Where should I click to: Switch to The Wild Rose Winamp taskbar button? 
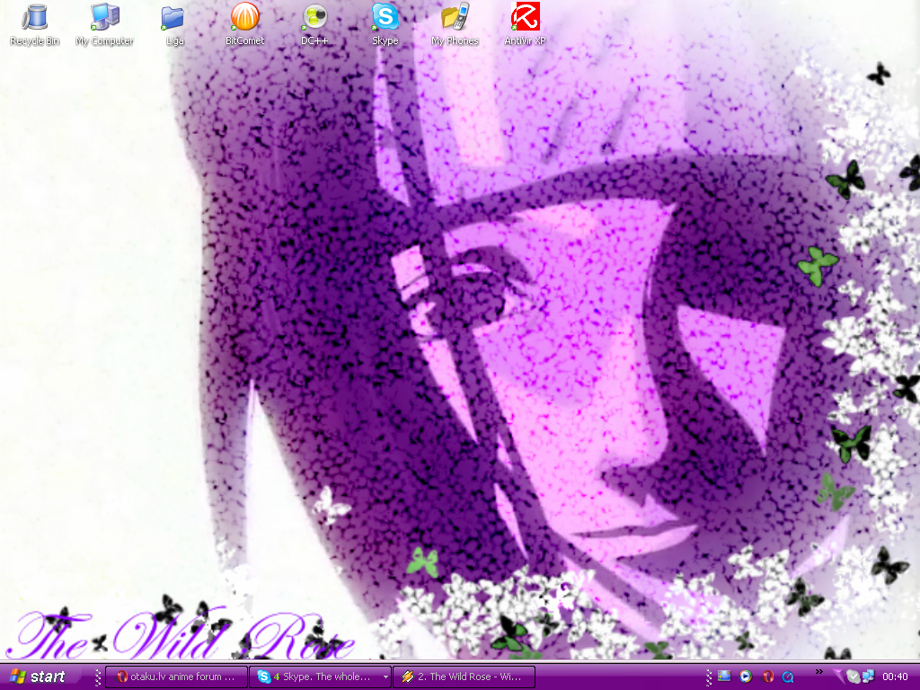click(464, 677)
